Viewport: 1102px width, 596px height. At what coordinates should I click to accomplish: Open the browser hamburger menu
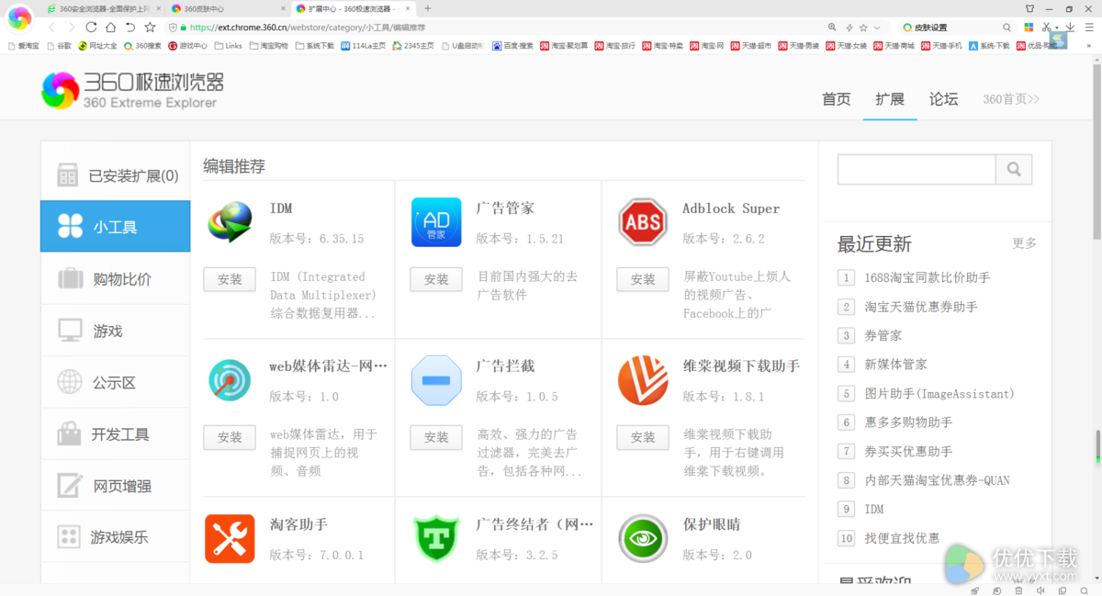pos(1087,28)
